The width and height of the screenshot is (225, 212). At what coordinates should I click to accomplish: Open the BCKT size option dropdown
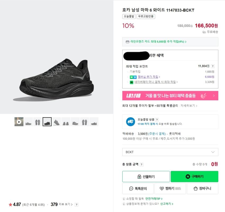[170, 152]
